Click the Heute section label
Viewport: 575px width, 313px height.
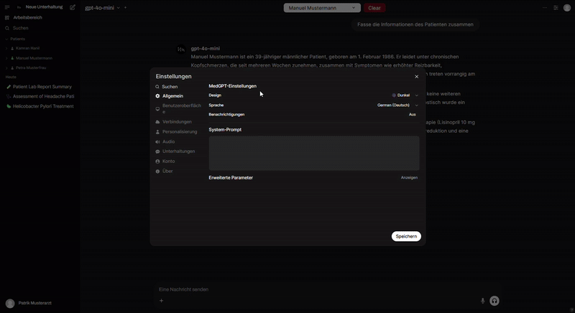pyautogui.click(x=11, y=78)
